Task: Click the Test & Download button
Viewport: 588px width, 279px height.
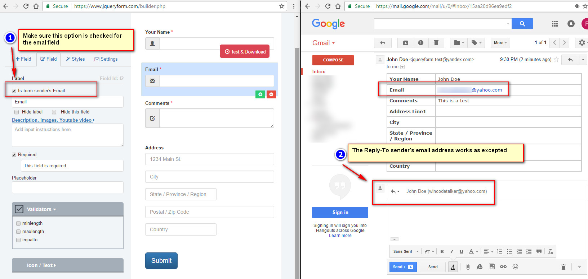Action: point(245,51)
